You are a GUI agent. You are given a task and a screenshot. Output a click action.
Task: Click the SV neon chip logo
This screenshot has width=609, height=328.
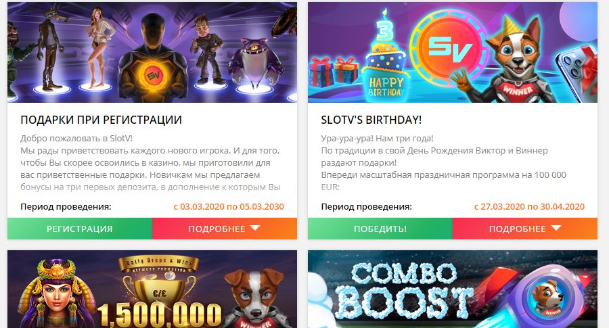[449, 48]
